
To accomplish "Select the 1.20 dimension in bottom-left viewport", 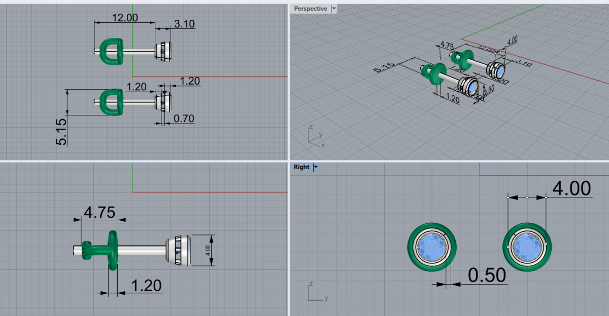I will [147, 286].
